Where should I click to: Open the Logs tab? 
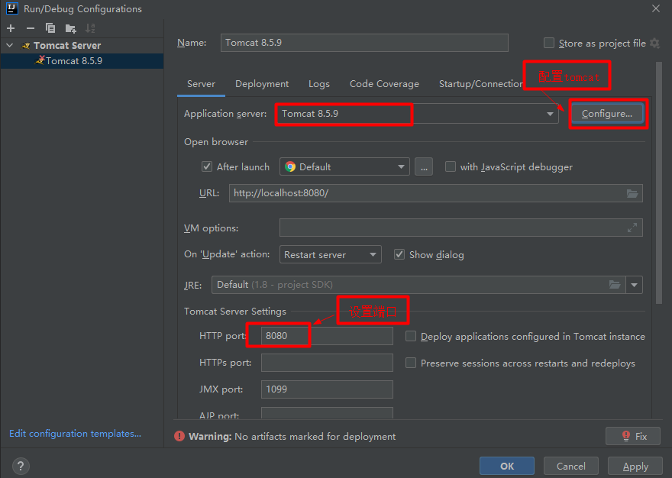tap(319, 84)
